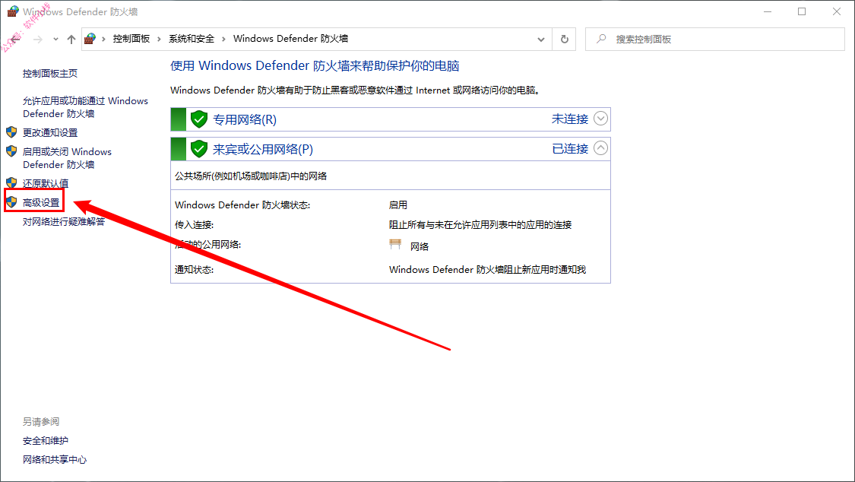Refresh the control panel page
The image size is (855, 482).
tap(565, 40)
